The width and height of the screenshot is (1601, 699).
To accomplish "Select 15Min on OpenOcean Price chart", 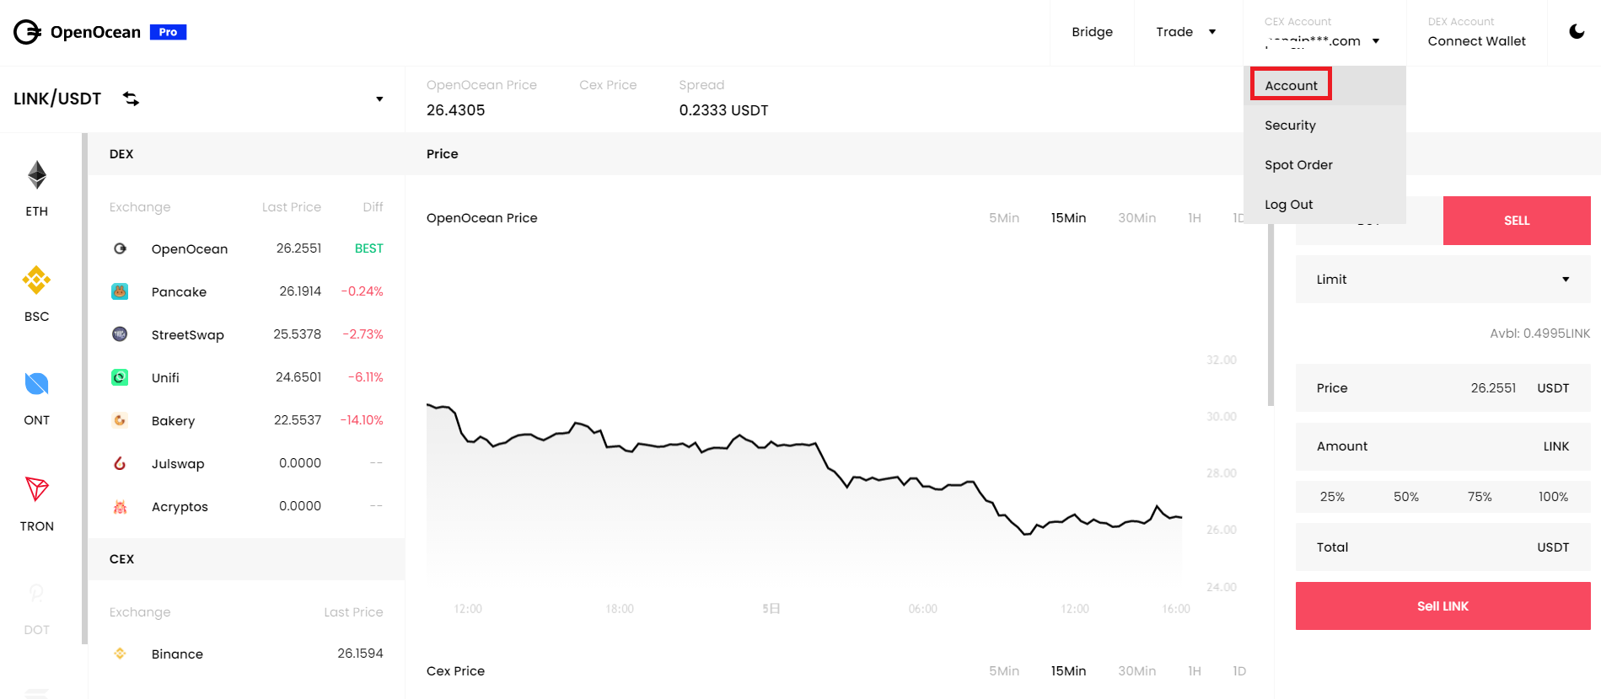I will tap(1068, 218).
